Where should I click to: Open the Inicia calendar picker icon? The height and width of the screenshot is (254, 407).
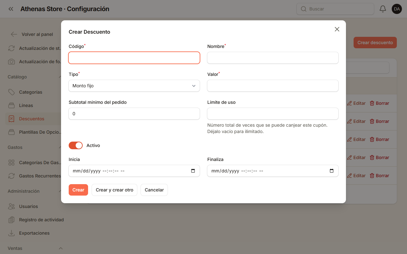[193, 171]
